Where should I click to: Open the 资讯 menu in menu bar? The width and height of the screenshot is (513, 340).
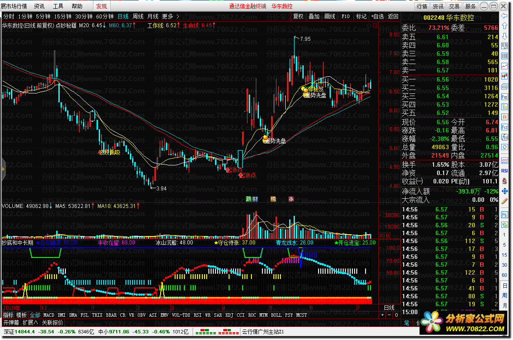(x=39, y=6)
